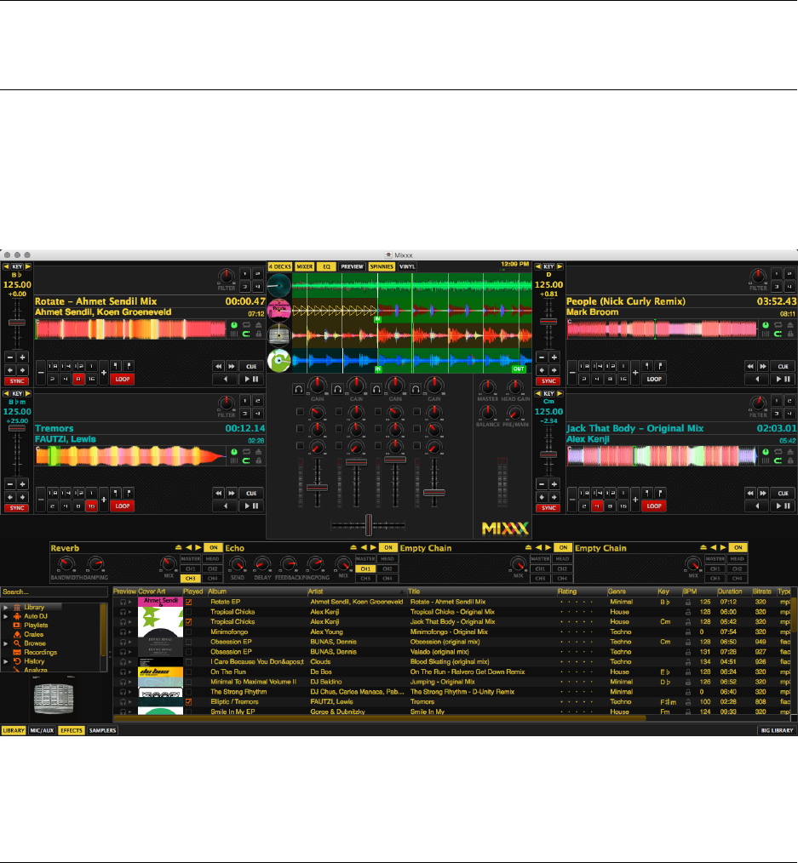The height and width of the screenshot is (863, 798).
Task: Toggle the MIXER view
Action: click(x=305, y=267)
